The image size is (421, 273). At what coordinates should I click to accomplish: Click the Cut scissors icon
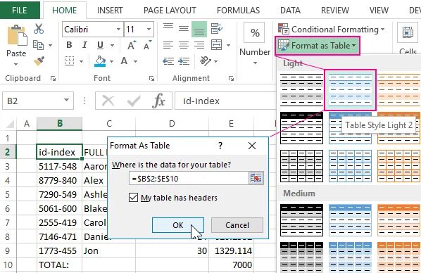click(39, 29)
